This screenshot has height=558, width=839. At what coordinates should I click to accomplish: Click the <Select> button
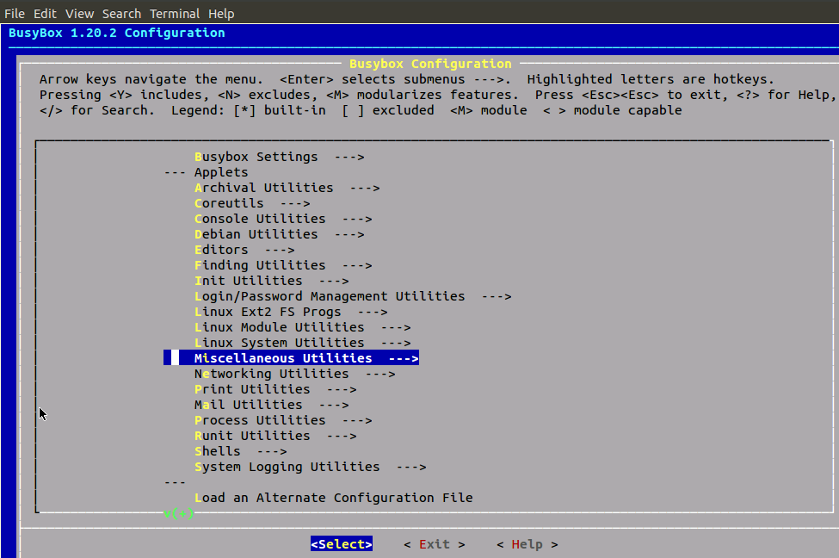click(x=342, y=544)
